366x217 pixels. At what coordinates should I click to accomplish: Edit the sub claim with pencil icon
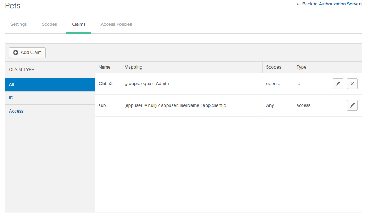pyautogui.click(x=352, y=105)
